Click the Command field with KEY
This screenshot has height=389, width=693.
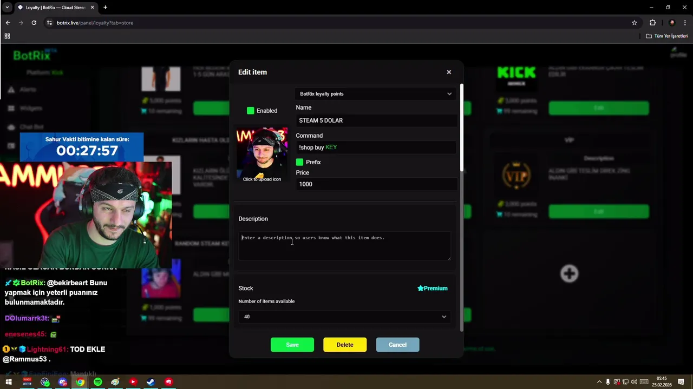click(376, 147)
